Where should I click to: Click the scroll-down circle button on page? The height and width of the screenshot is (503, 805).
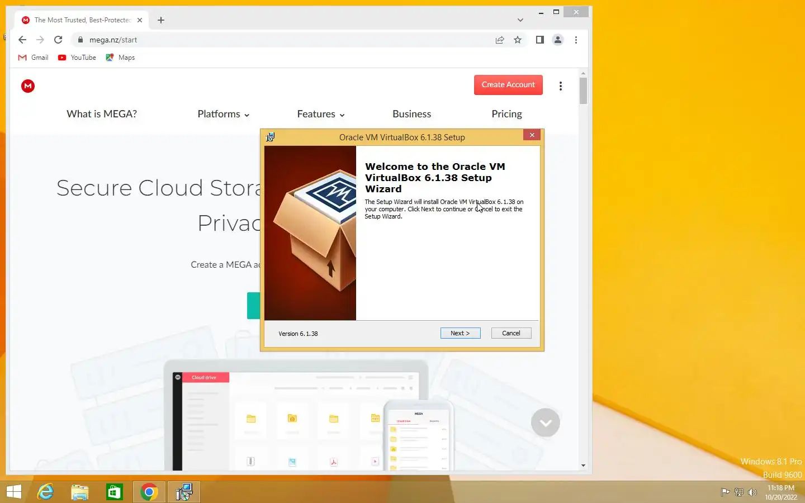[546, 423]
